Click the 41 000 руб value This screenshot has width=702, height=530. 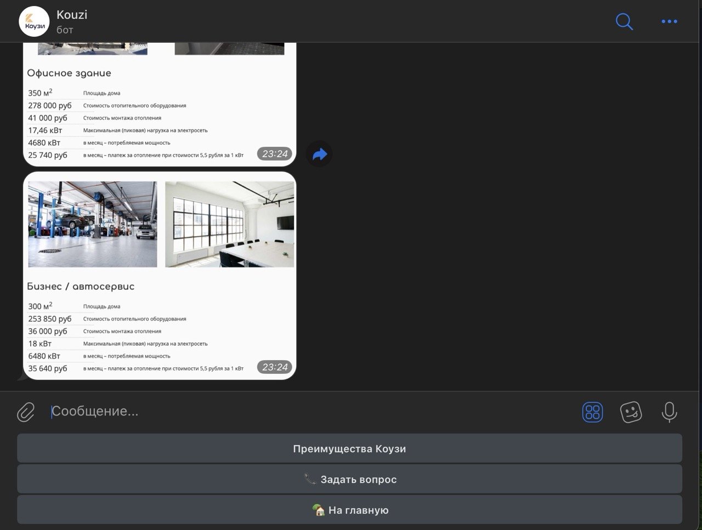click(48, 118)
